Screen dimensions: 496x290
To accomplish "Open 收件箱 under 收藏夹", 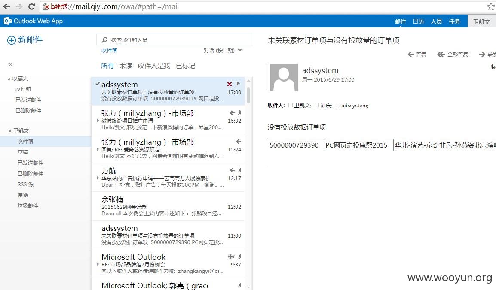I will tap(23, 89).
